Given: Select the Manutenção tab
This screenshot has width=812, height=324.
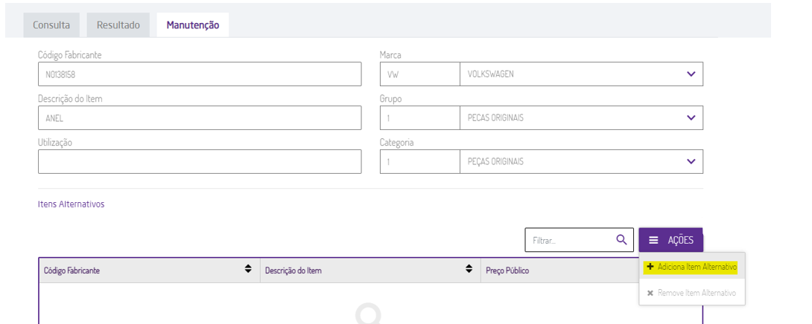Looking at the screenshot, I should pyautogui.click(x=192, y=25).
